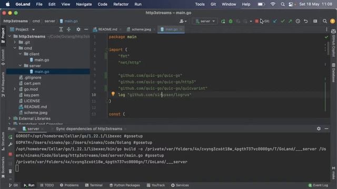
Task: Open Services tool window
Action: [x=180, y=185]
